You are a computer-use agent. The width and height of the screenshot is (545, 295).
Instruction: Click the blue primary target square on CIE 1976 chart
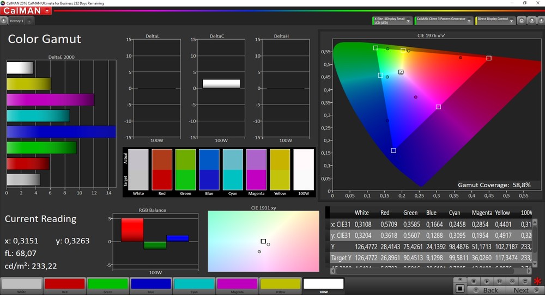coord(393,150)
